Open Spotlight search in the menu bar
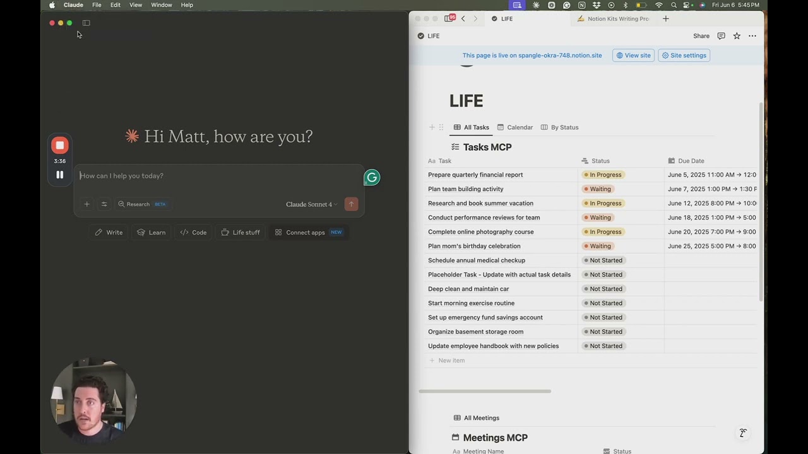 [674, 5]
